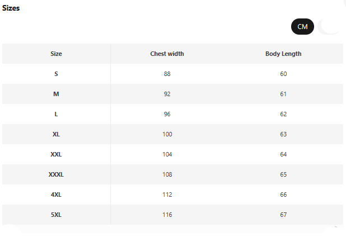Click the Chest width column header
The width and height of the screenshot is (346, 237).
tap(167, 54)
